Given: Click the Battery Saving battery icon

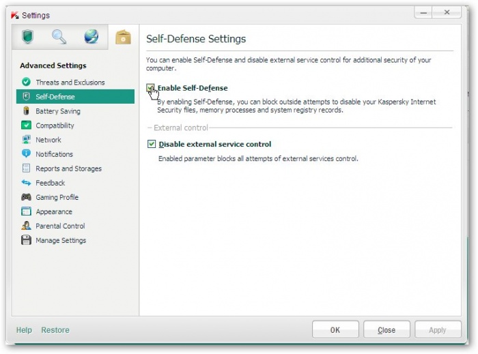Looking at the screenshot, I should pyautogui.click(x=26, y=110).
